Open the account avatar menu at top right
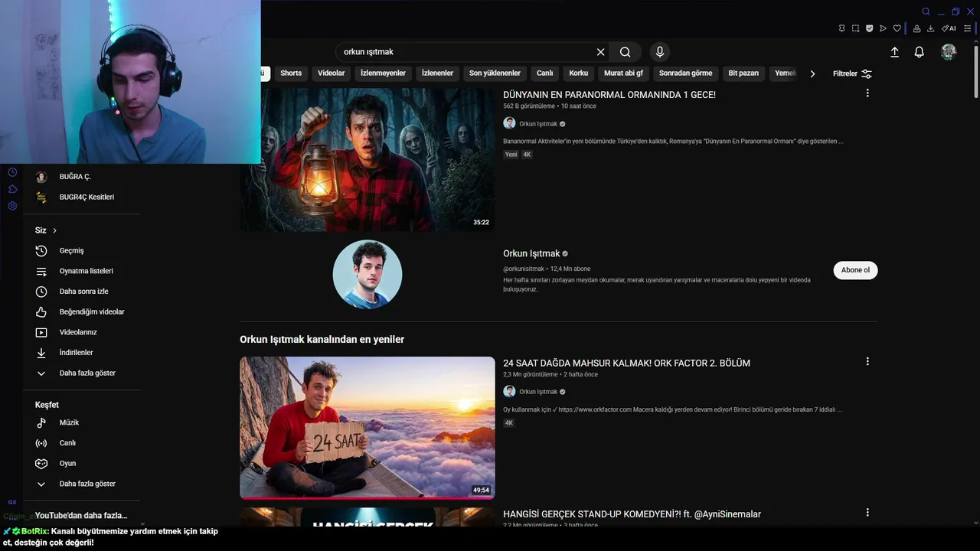980x551 pixels. point(949,52)
